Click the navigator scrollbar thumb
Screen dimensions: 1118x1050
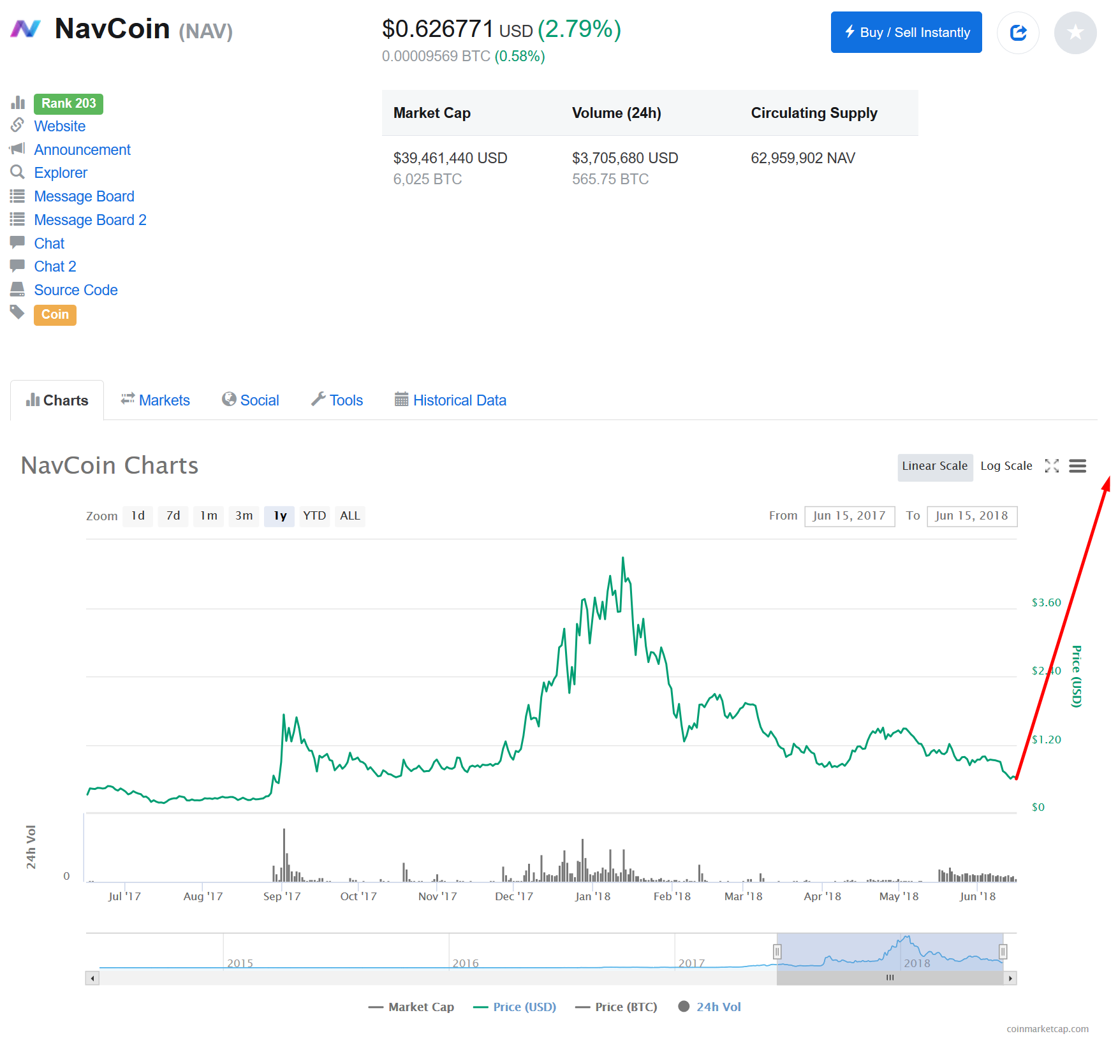[890, 978]
